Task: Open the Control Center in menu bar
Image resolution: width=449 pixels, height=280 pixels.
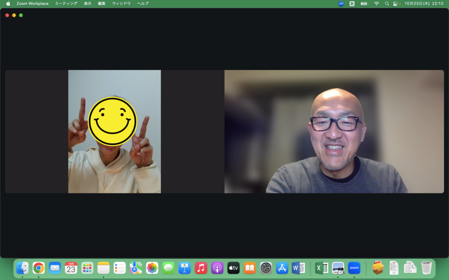Action: tap(396, 3)
